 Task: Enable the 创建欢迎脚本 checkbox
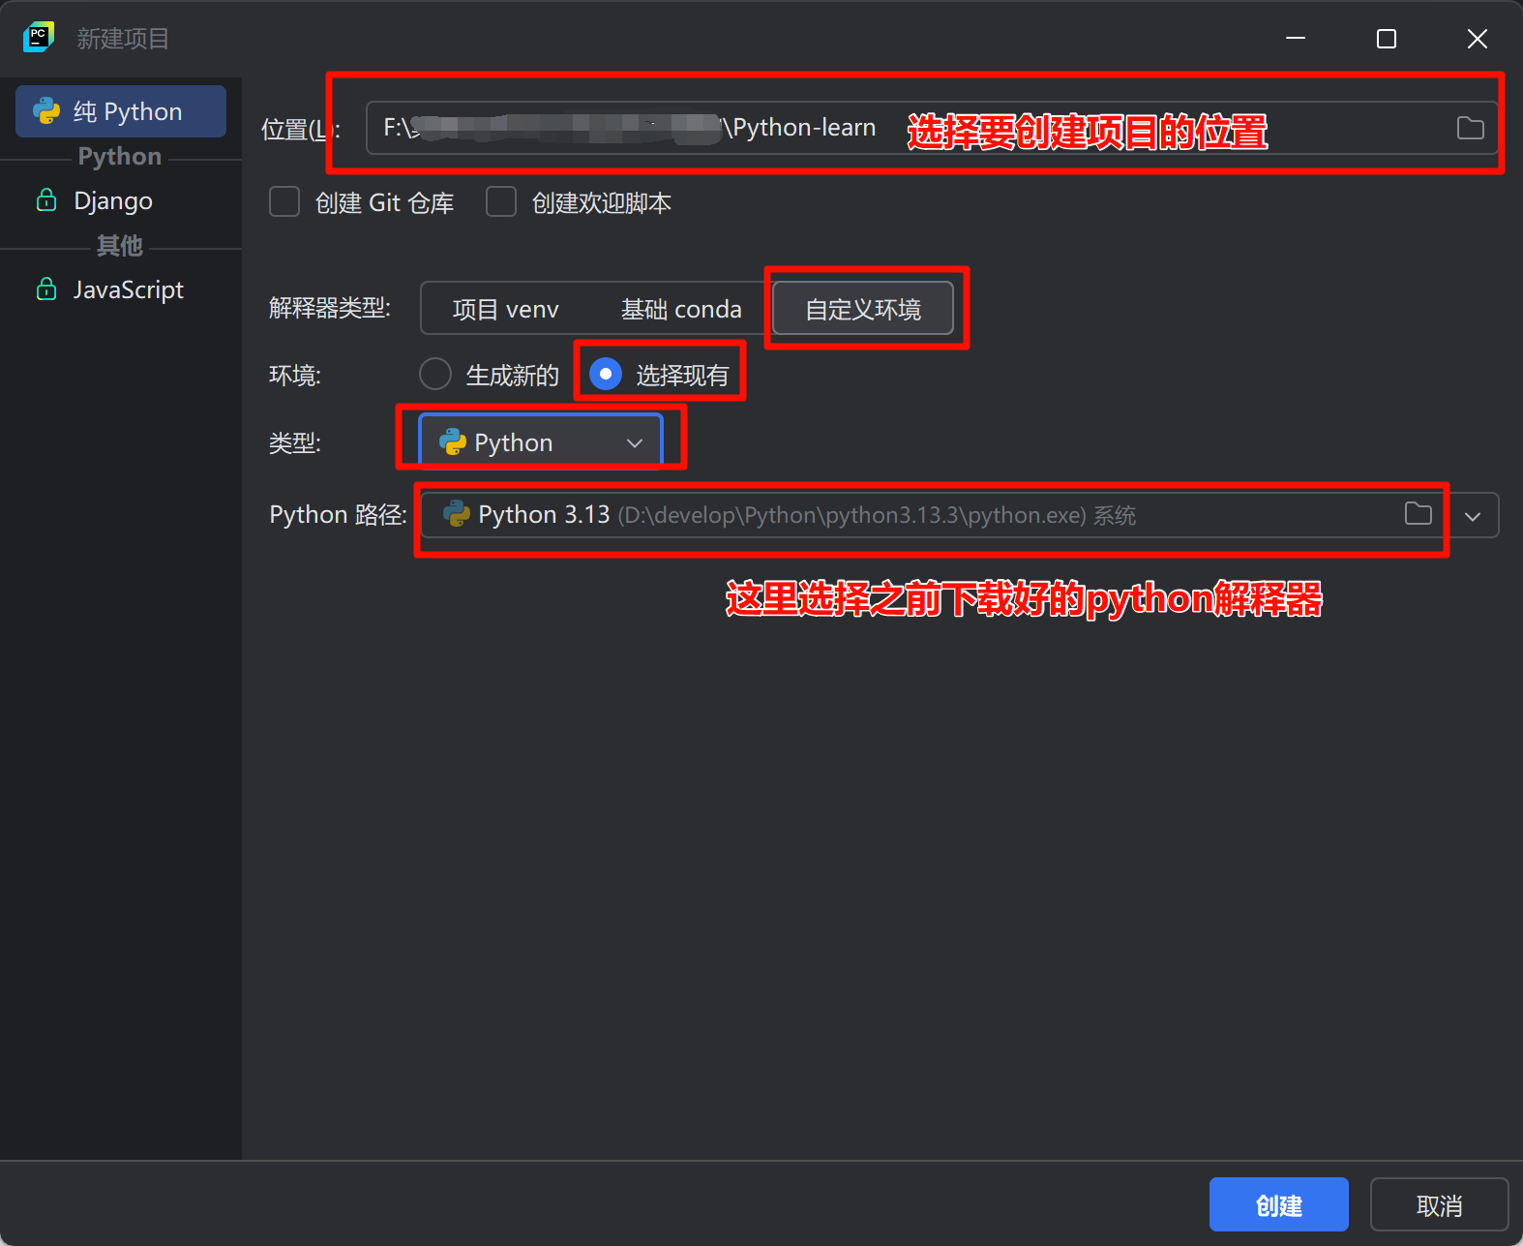coord(501,202)
